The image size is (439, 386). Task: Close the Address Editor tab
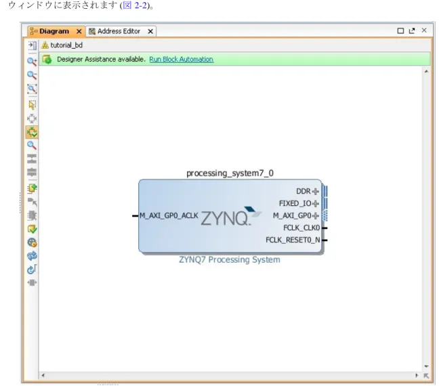point(150,31)
